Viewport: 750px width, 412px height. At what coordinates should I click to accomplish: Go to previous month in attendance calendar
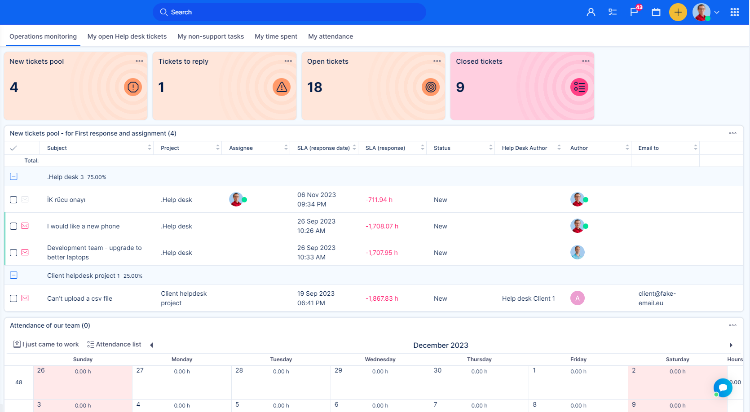[x=152, y=345]
